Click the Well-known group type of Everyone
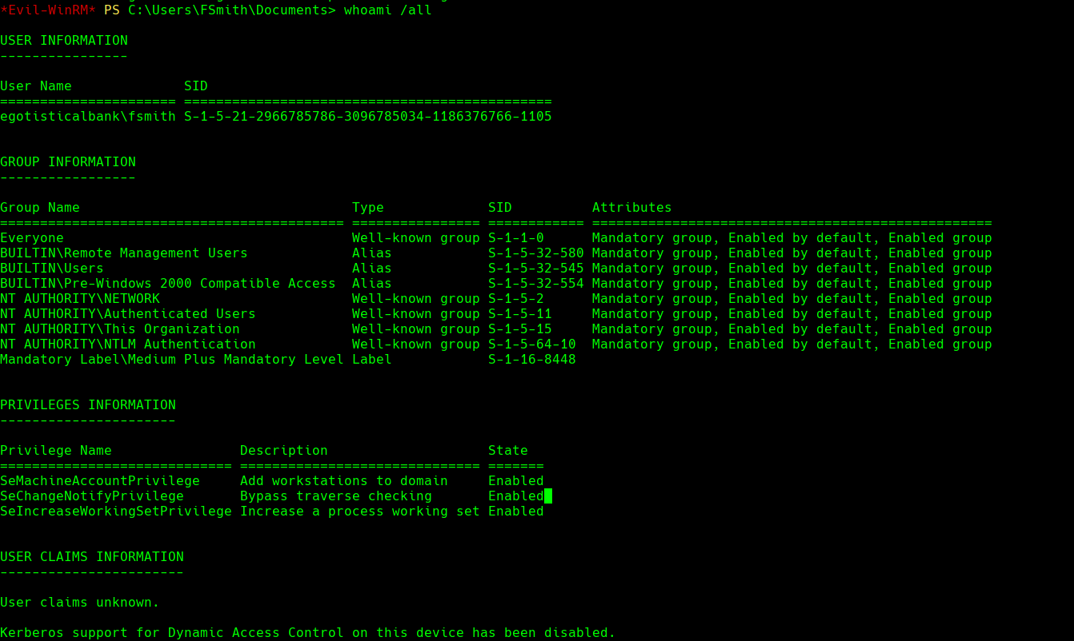The width and height of the screenshot is (1074, 641). (x=416, y=237)
